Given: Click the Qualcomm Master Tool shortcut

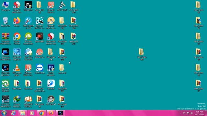Looking at the screenshot, I should pyautogui.click(x=51, y=39).
